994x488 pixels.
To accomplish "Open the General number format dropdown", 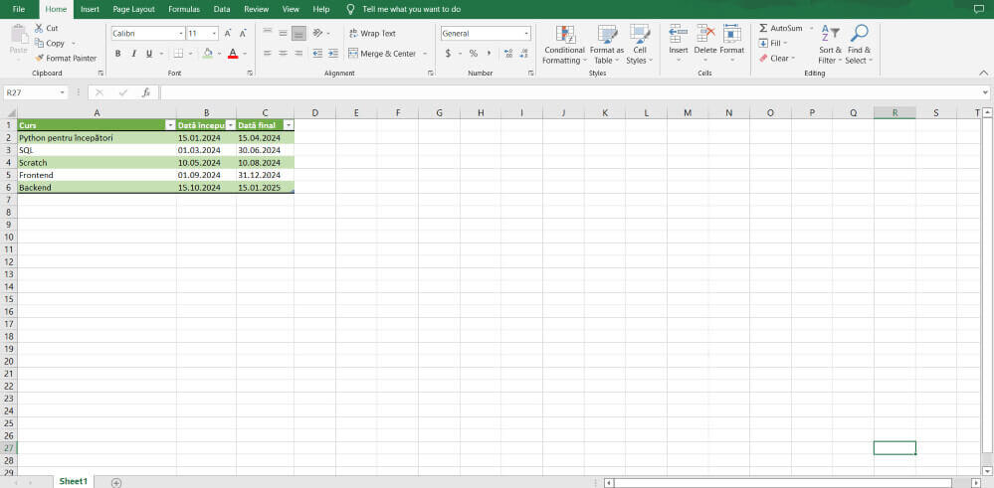I will (526, 34).
